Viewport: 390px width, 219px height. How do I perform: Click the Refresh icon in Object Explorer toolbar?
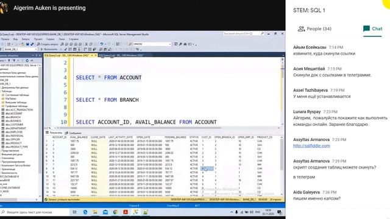tap(27, 60)
